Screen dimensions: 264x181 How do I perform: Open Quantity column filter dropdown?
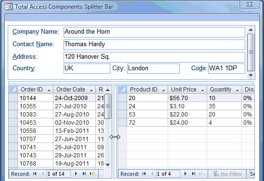pyautogui.click(x=237, y=90)
